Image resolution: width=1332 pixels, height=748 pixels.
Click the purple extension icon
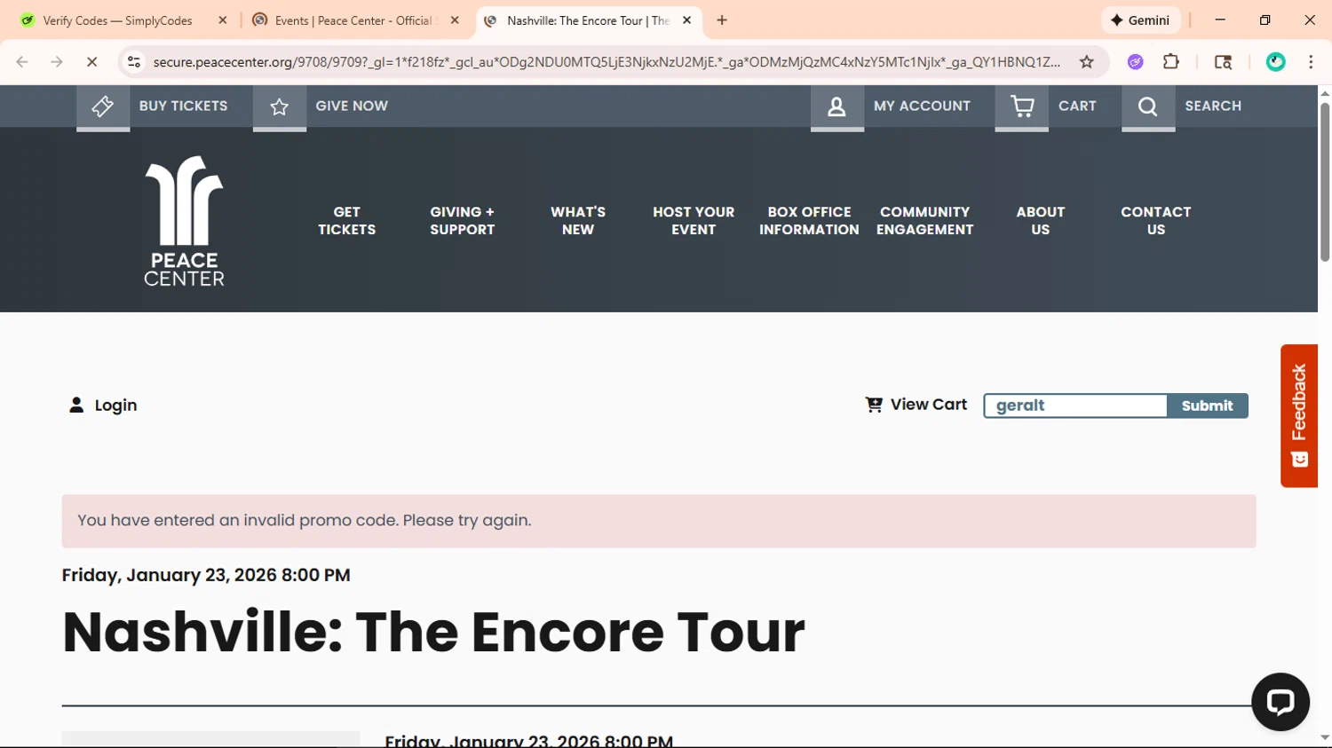[1135, 62]
